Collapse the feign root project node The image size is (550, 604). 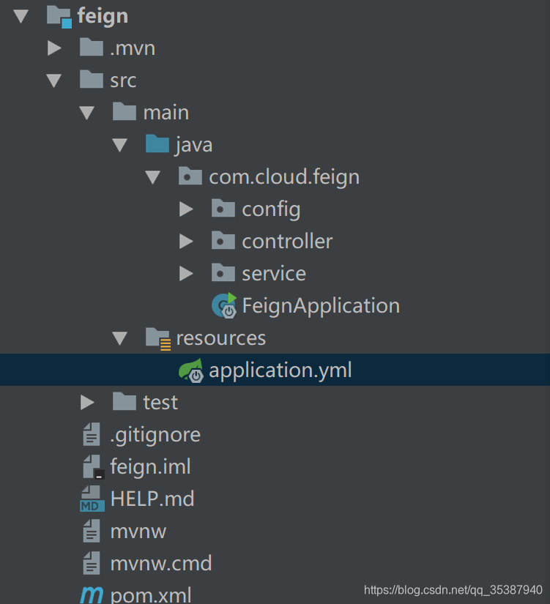click(x=21, y=15)
